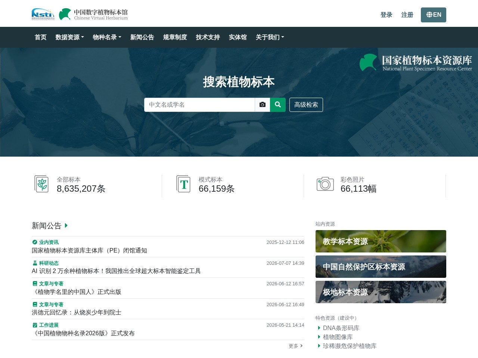Open the 规章制度 menu item
The width and height of the screenshot is (478, 358).
click(x=175, y=37)
